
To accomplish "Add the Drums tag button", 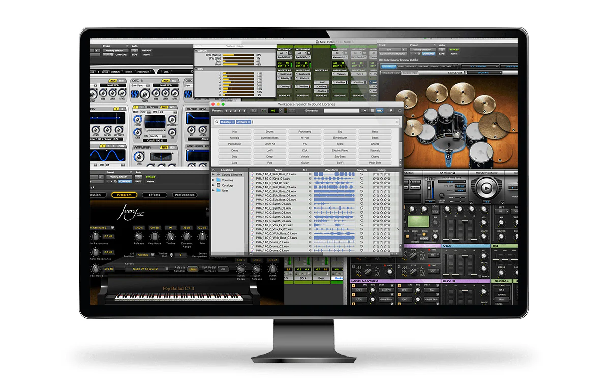I will click(270, 132).
